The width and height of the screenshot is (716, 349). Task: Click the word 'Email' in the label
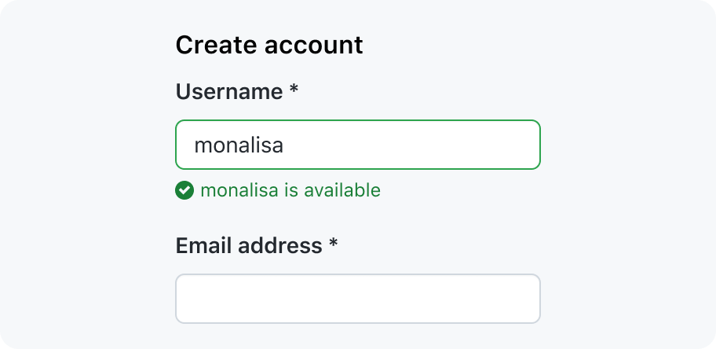pyautogui.click(x=203, y=245)
